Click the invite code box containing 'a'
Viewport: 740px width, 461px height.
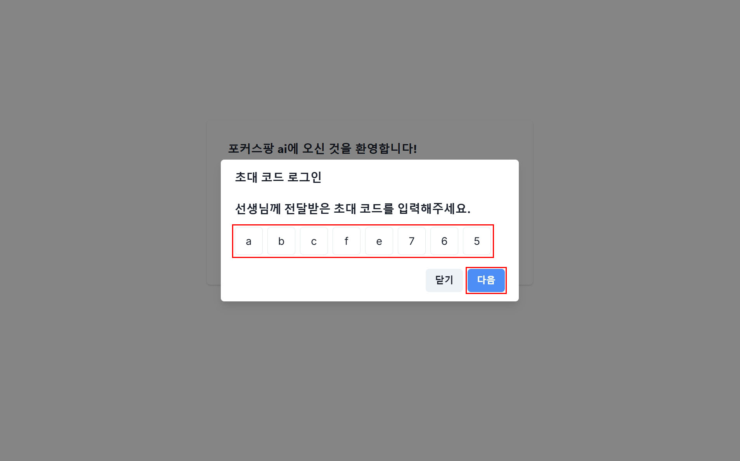tap(249, 241)
